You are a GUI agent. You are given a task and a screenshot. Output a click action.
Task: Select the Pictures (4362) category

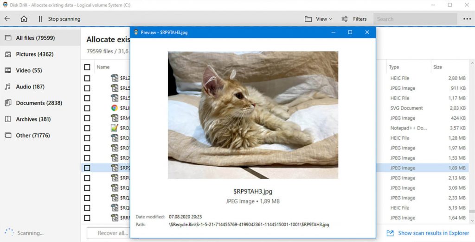35,54
